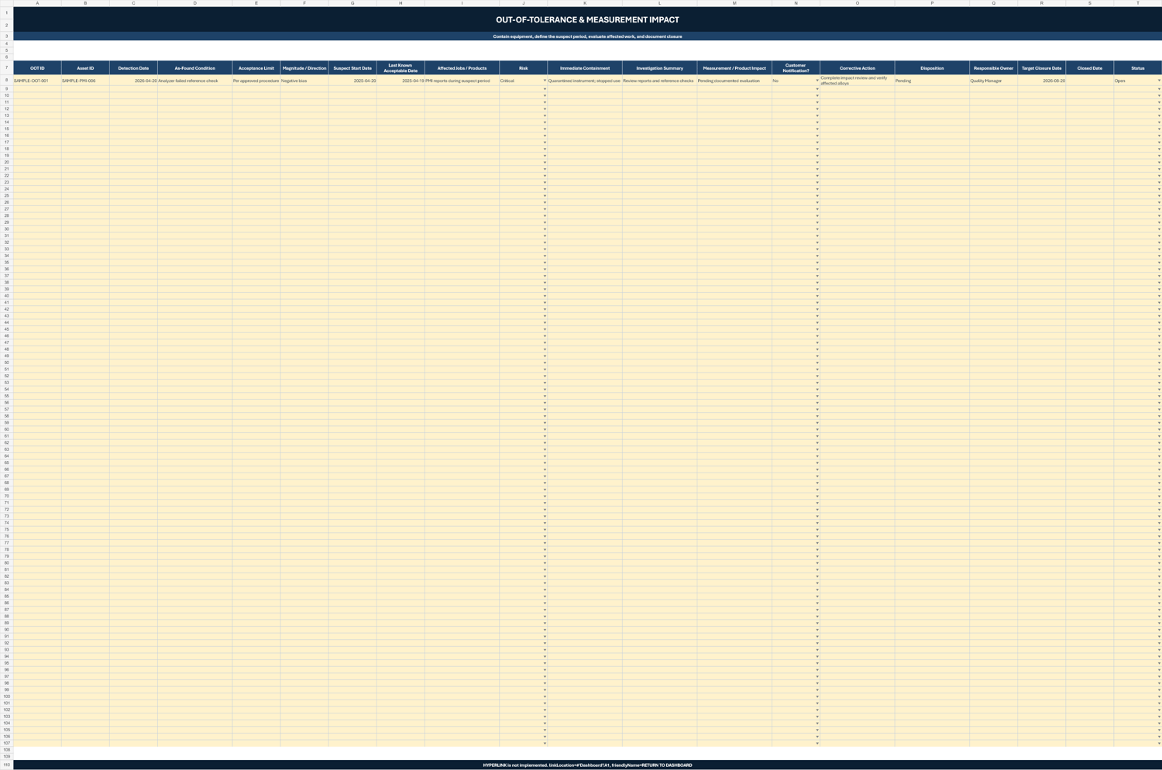Open the Status dropdown in row 8
The height and width of the screenshot is (770, 1162).
(x=1159, y=81)
